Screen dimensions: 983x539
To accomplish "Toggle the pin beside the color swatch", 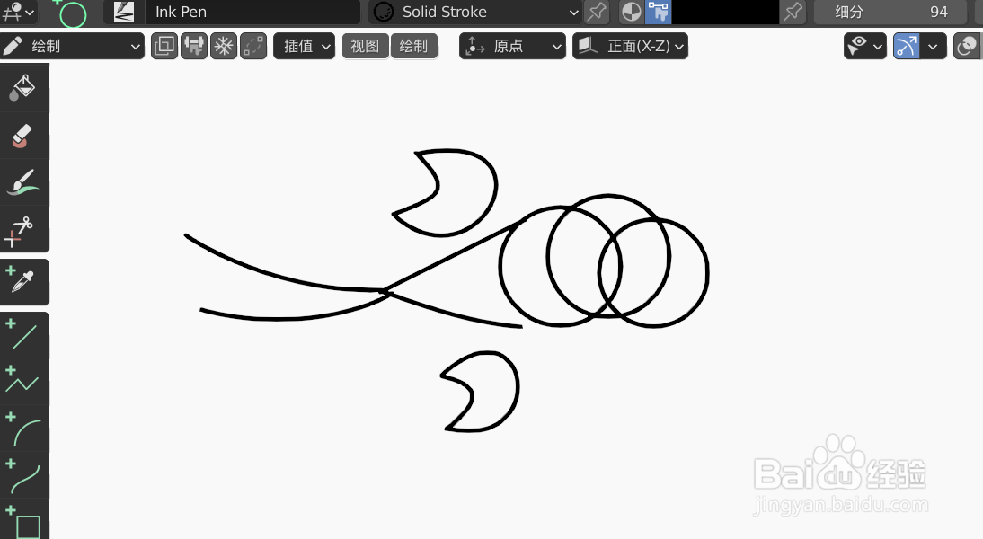I will tap(793, 12).
